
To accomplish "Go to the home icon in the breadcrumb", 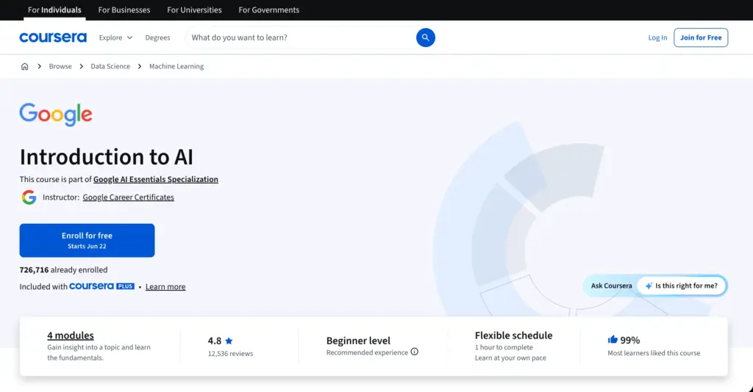I will tap(24, 66).
